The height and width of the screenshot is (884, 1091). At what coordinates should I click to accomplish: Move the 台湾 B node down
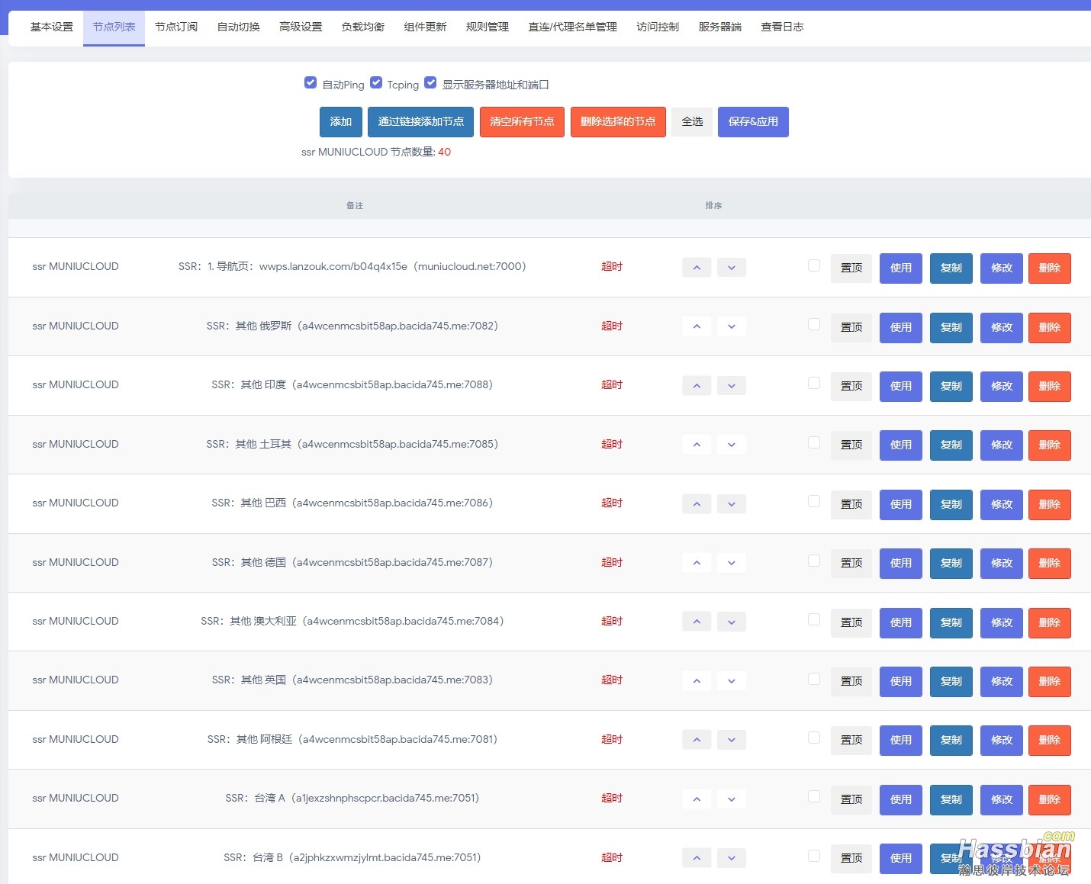click(x=732, y=858)
